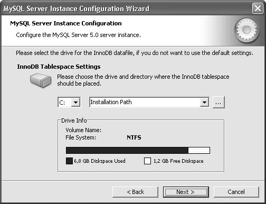Click the Volume Name label

tap(83, 130)
